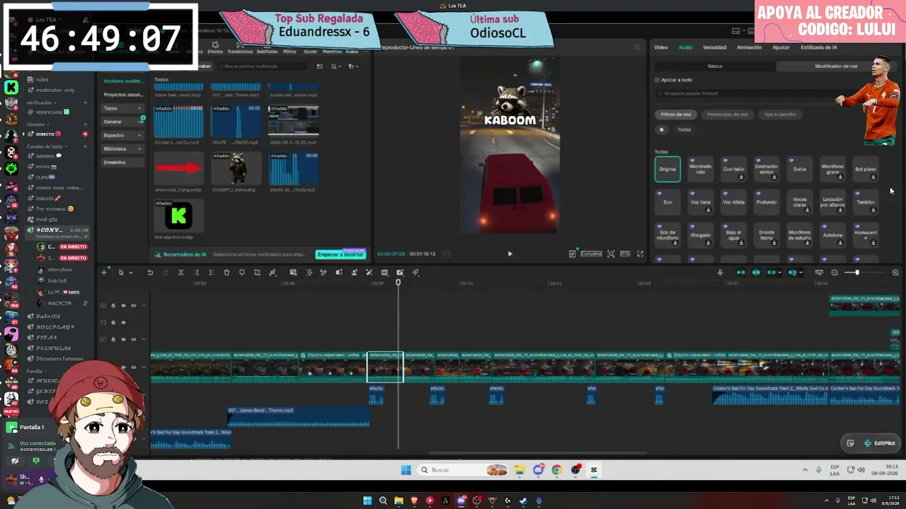Switch to the Velocidad tab in the inspector
The image size is (906, 509).
click(x=714, y=47)
